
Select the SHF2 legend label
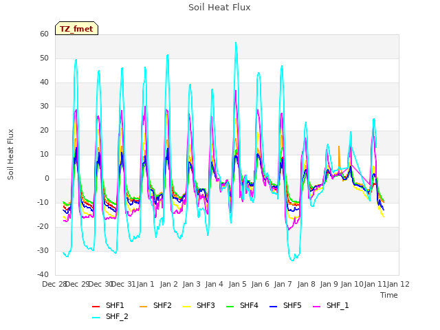pyautogui.click(x=162, y=305)
